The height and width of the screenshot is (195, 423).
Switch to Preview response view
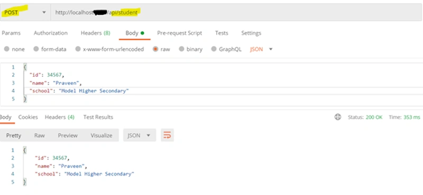click(x=68, y=135)
